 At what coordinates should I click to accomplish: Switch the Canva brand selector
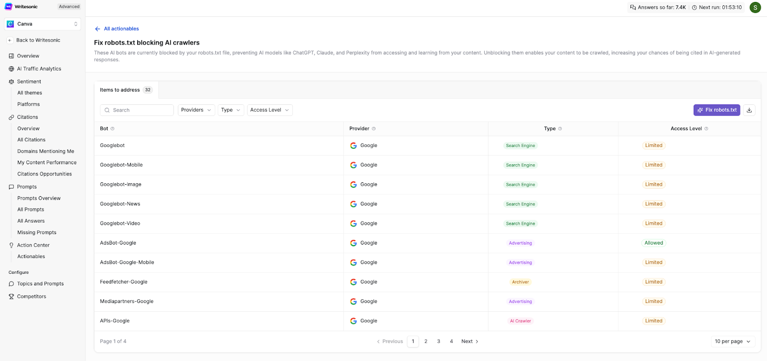[x=43, y=24]
